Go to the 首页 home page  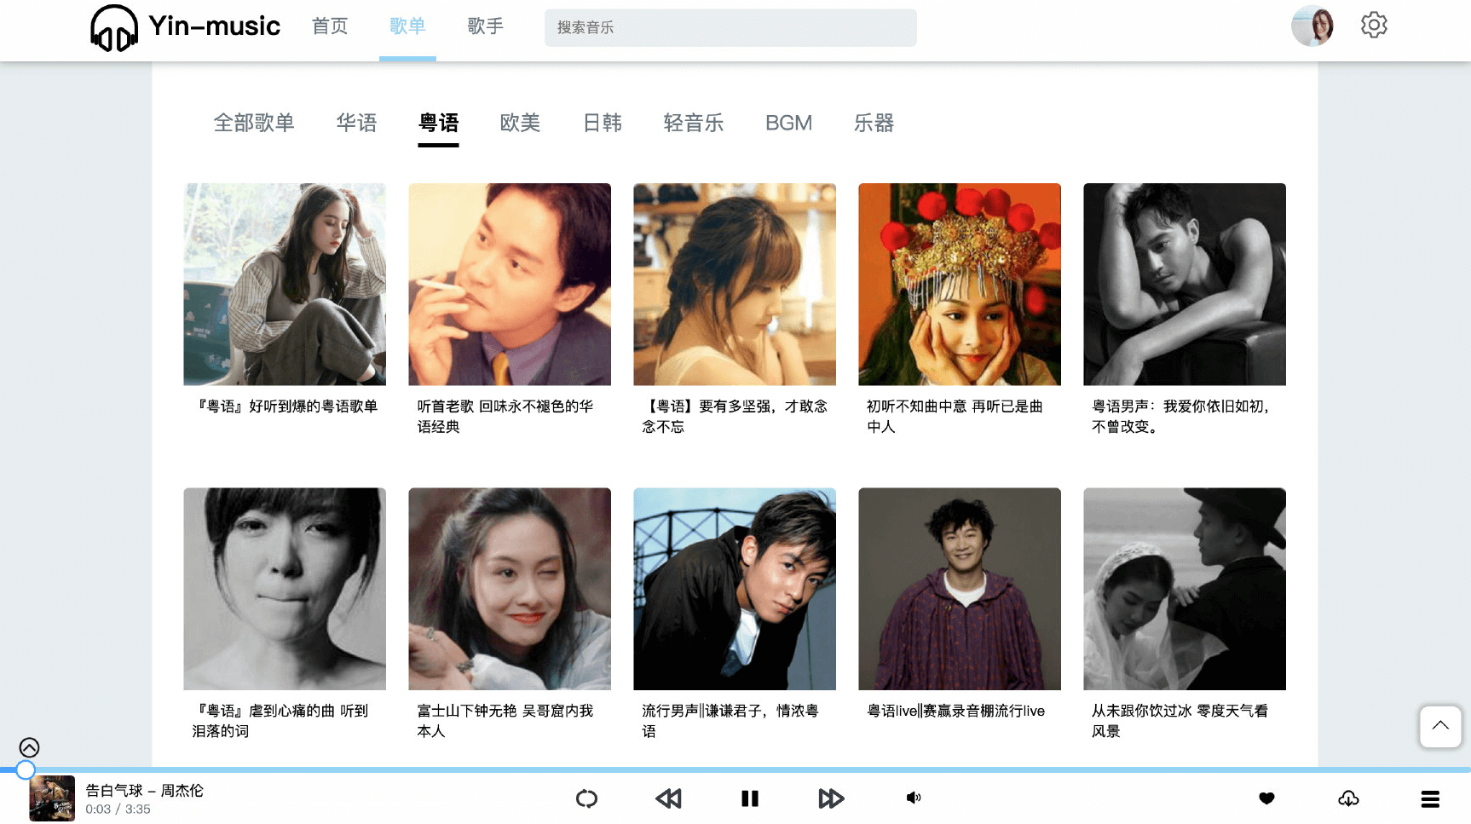[330, 26]
